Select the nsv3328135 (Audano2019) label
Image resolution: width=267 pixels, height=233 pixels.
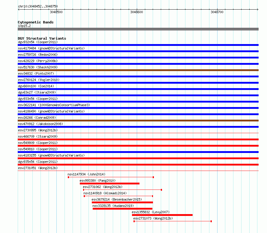pos(113,206)
